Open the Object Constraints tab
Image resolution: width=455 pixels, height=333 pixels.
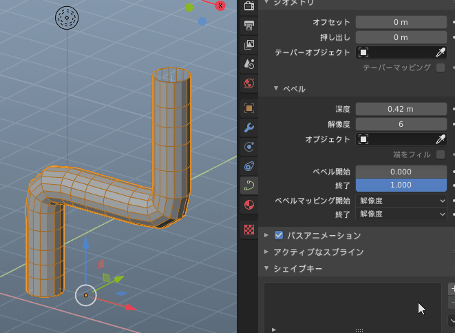[x=249, y=166]
